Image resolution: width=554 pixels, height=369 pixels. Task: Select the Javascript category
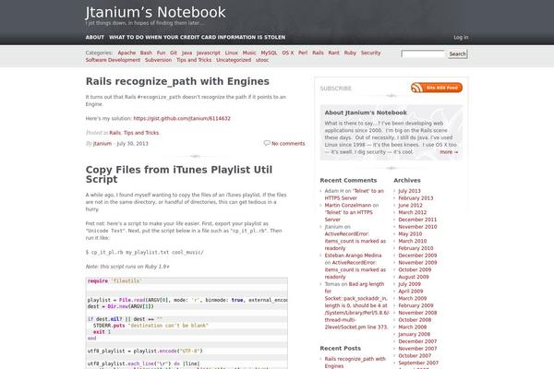tap(209, 53)
